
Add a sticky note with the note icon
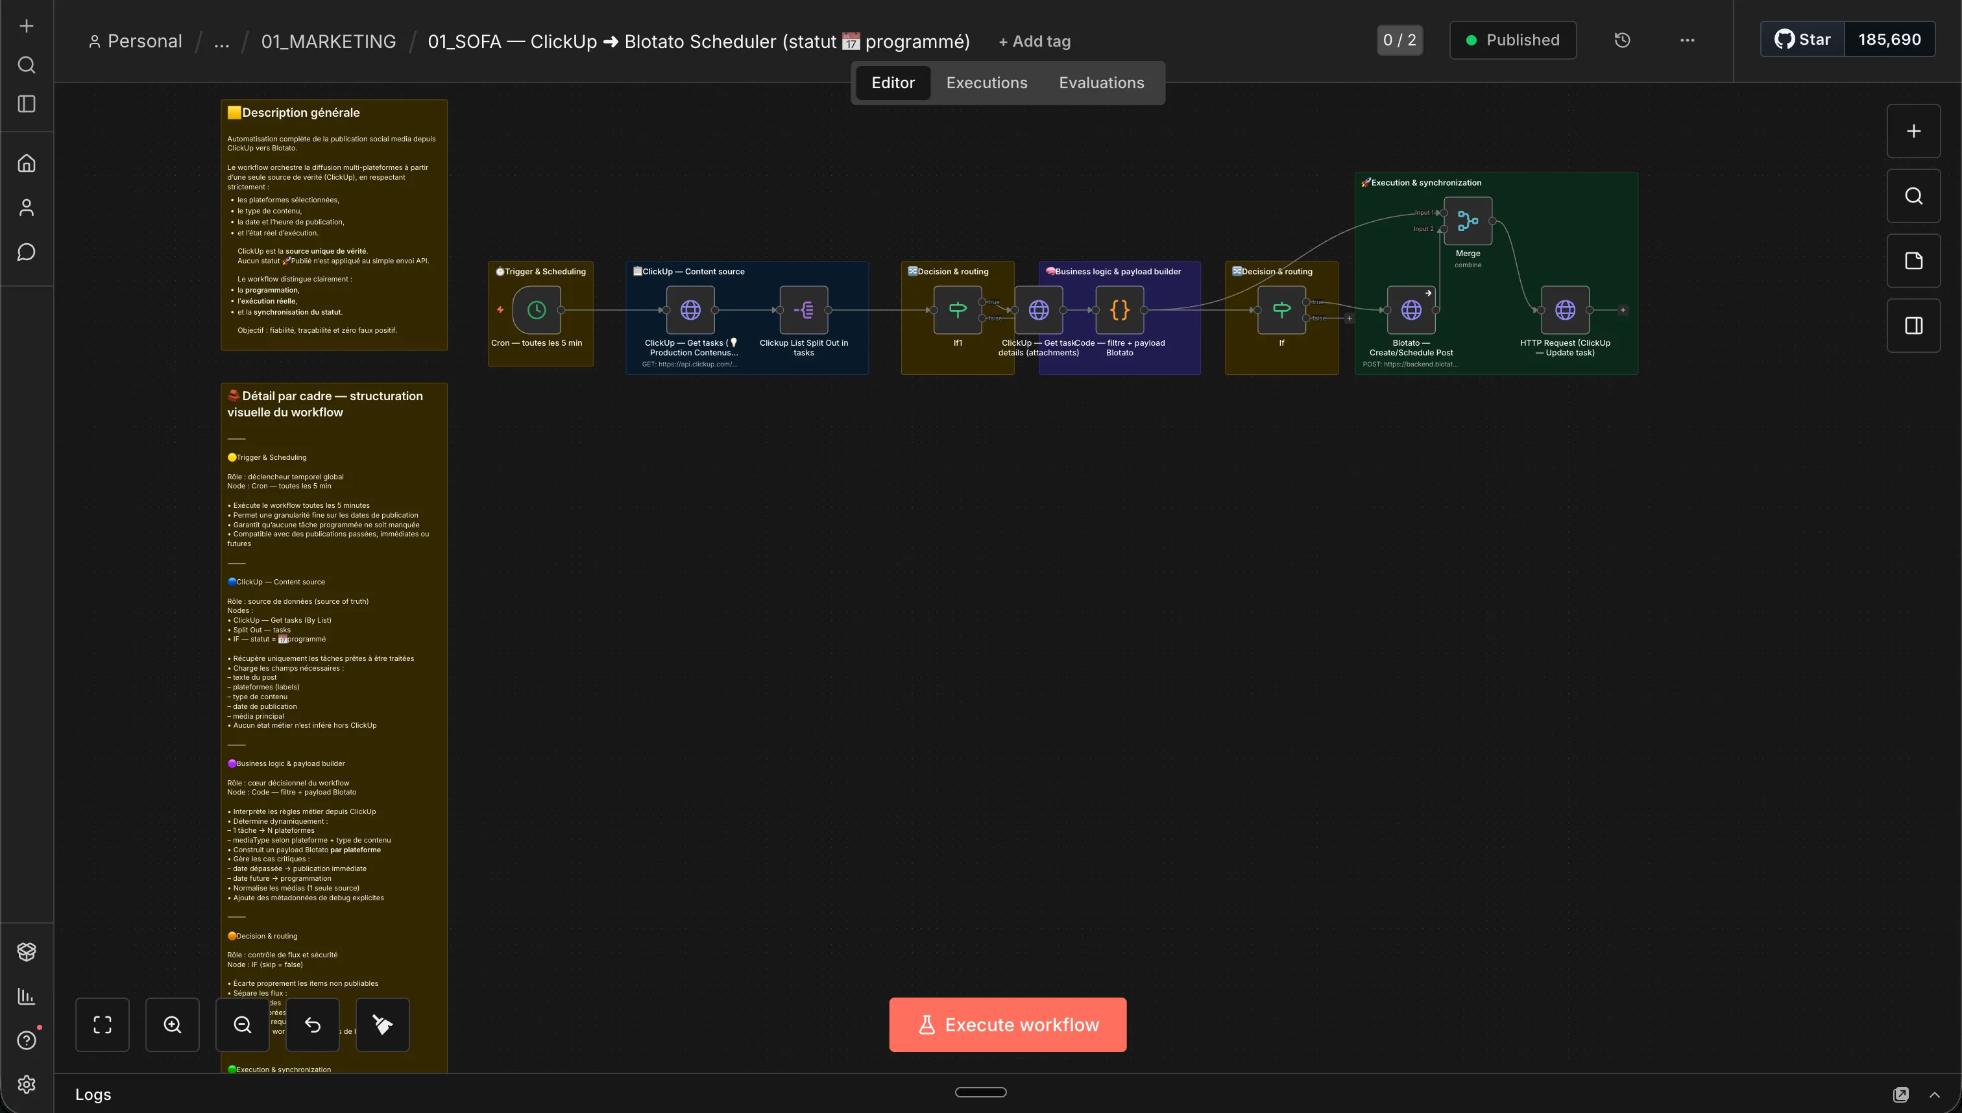click(1914, 261)
